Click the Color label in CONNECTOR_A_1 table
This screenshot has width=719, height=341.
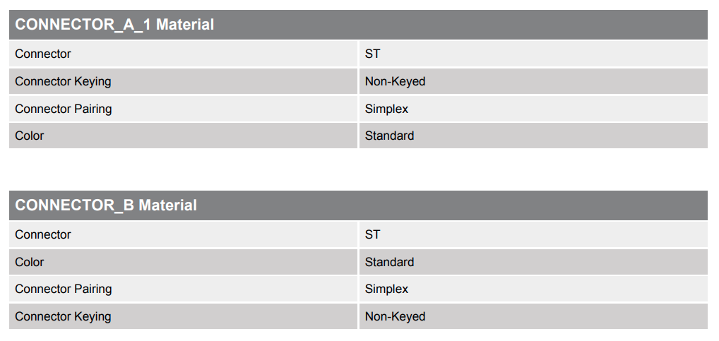[30, 136]
